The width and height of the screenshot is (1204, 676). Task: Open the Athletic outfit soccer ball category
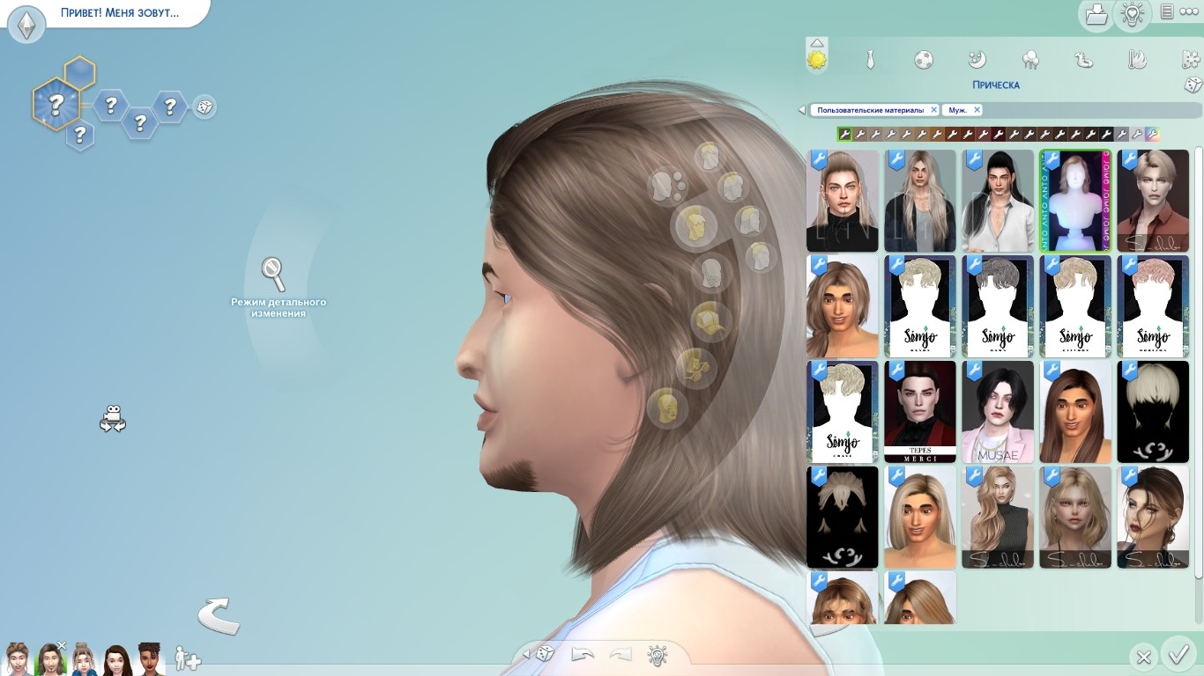pos(923,60)
